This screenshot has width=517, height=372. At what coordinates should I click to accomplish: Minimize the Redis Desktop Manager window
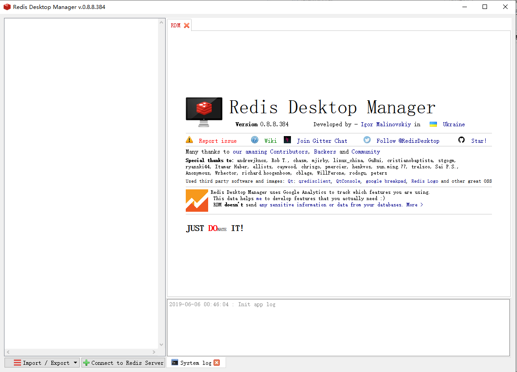465,7
